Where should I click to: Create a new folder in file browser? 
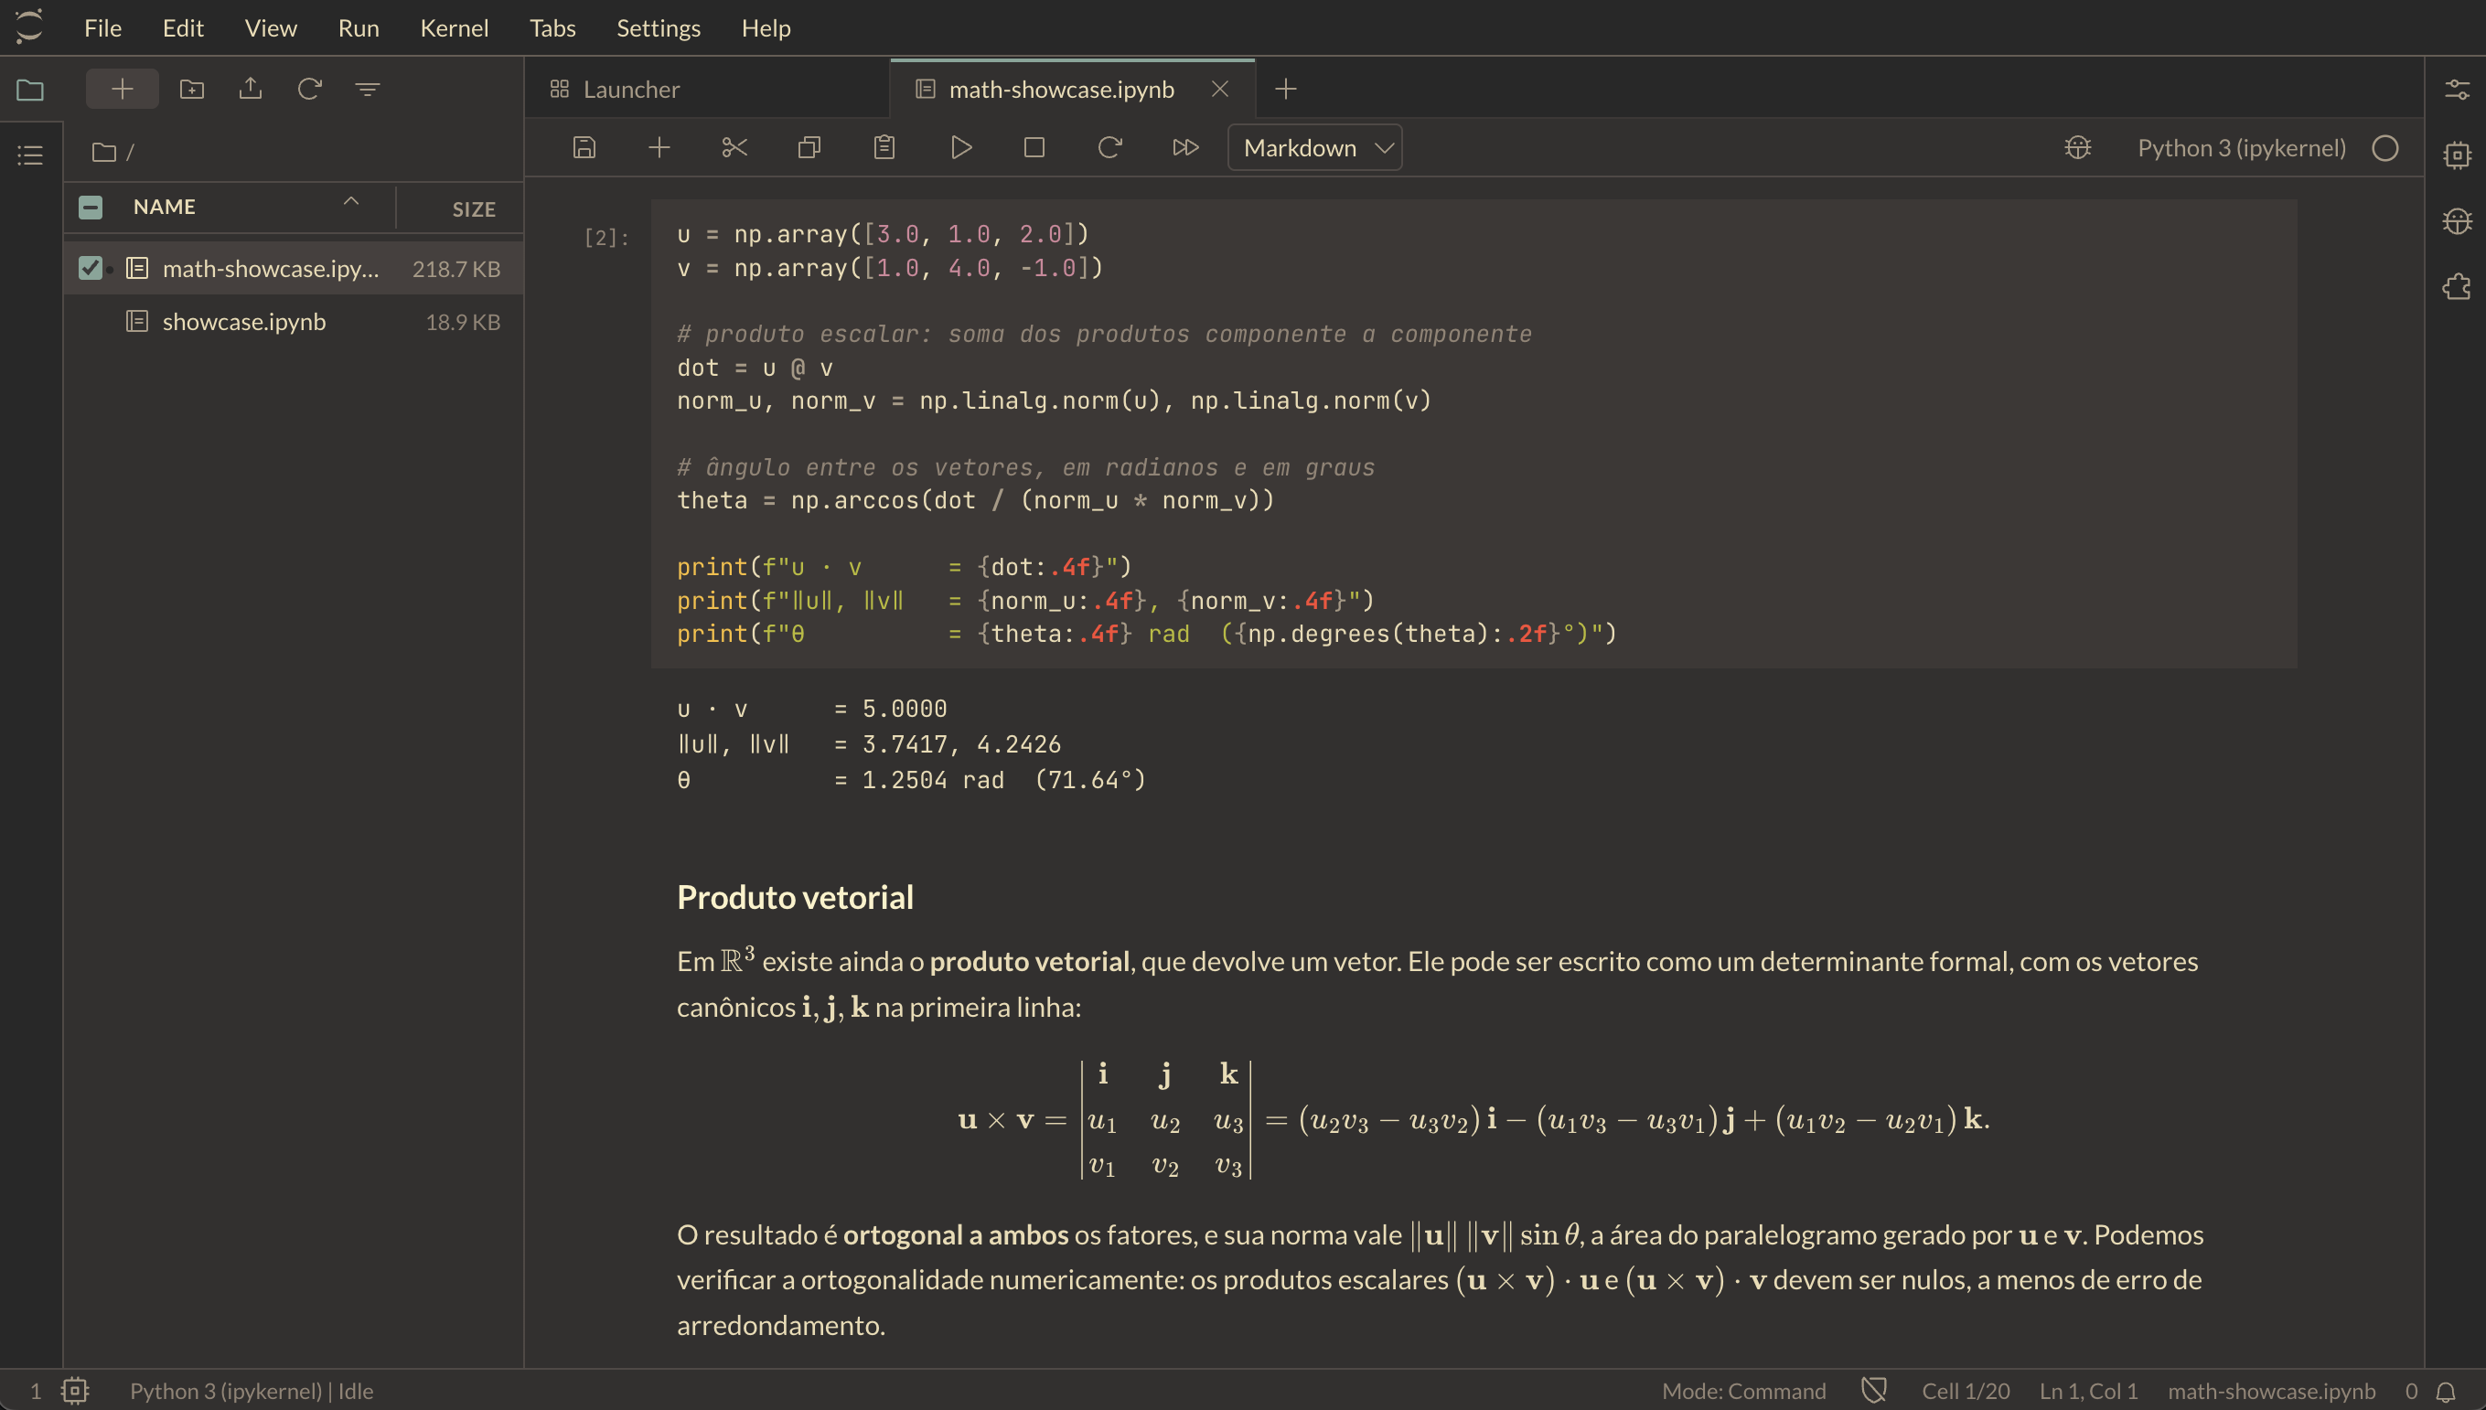[192, 89]
